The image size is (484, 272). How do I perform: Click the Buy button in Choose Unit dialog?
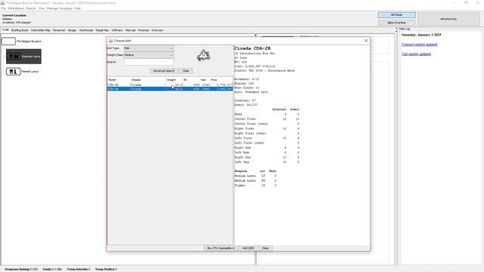click(221, 249)
